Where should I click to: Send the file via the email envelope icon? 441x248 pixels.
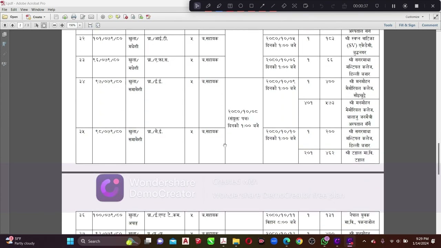91,17
